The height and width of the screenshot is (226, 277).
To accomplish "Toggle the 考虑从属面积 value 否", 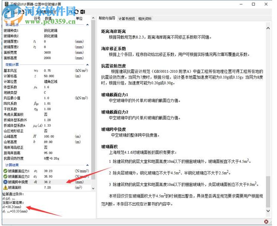I will click(x=46, y=115).
